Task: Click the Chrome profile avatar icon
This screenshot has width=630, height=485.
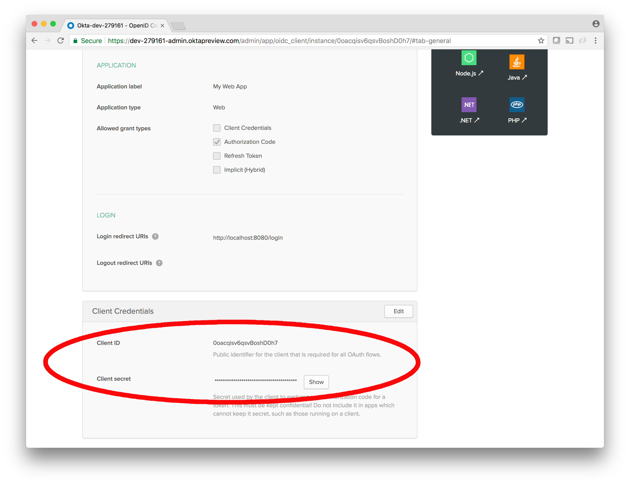Action: click(596, 24)
